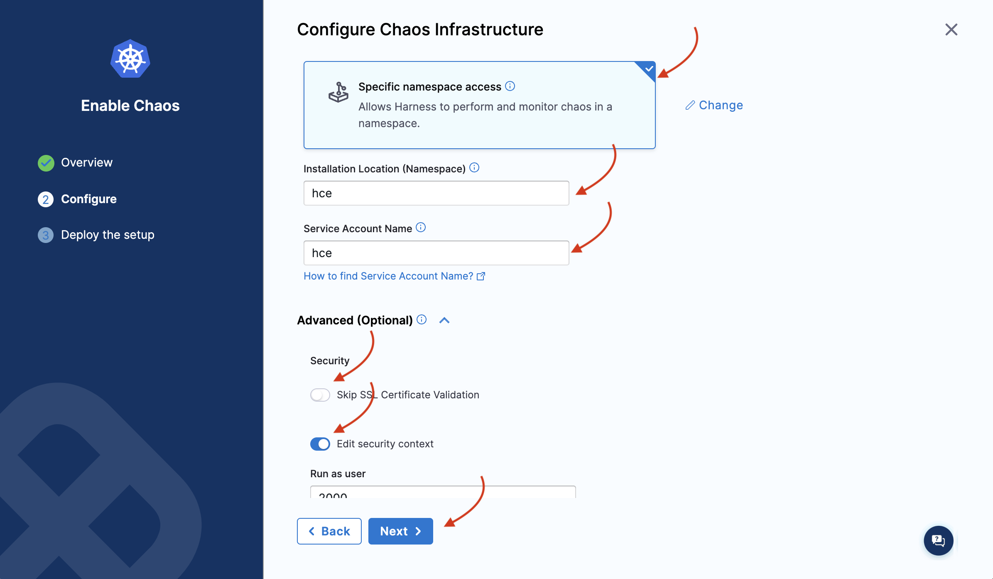The width and height of the screenshot is (993, 579).
Task: Navigate to the Overview step
Action: [87, 162]
